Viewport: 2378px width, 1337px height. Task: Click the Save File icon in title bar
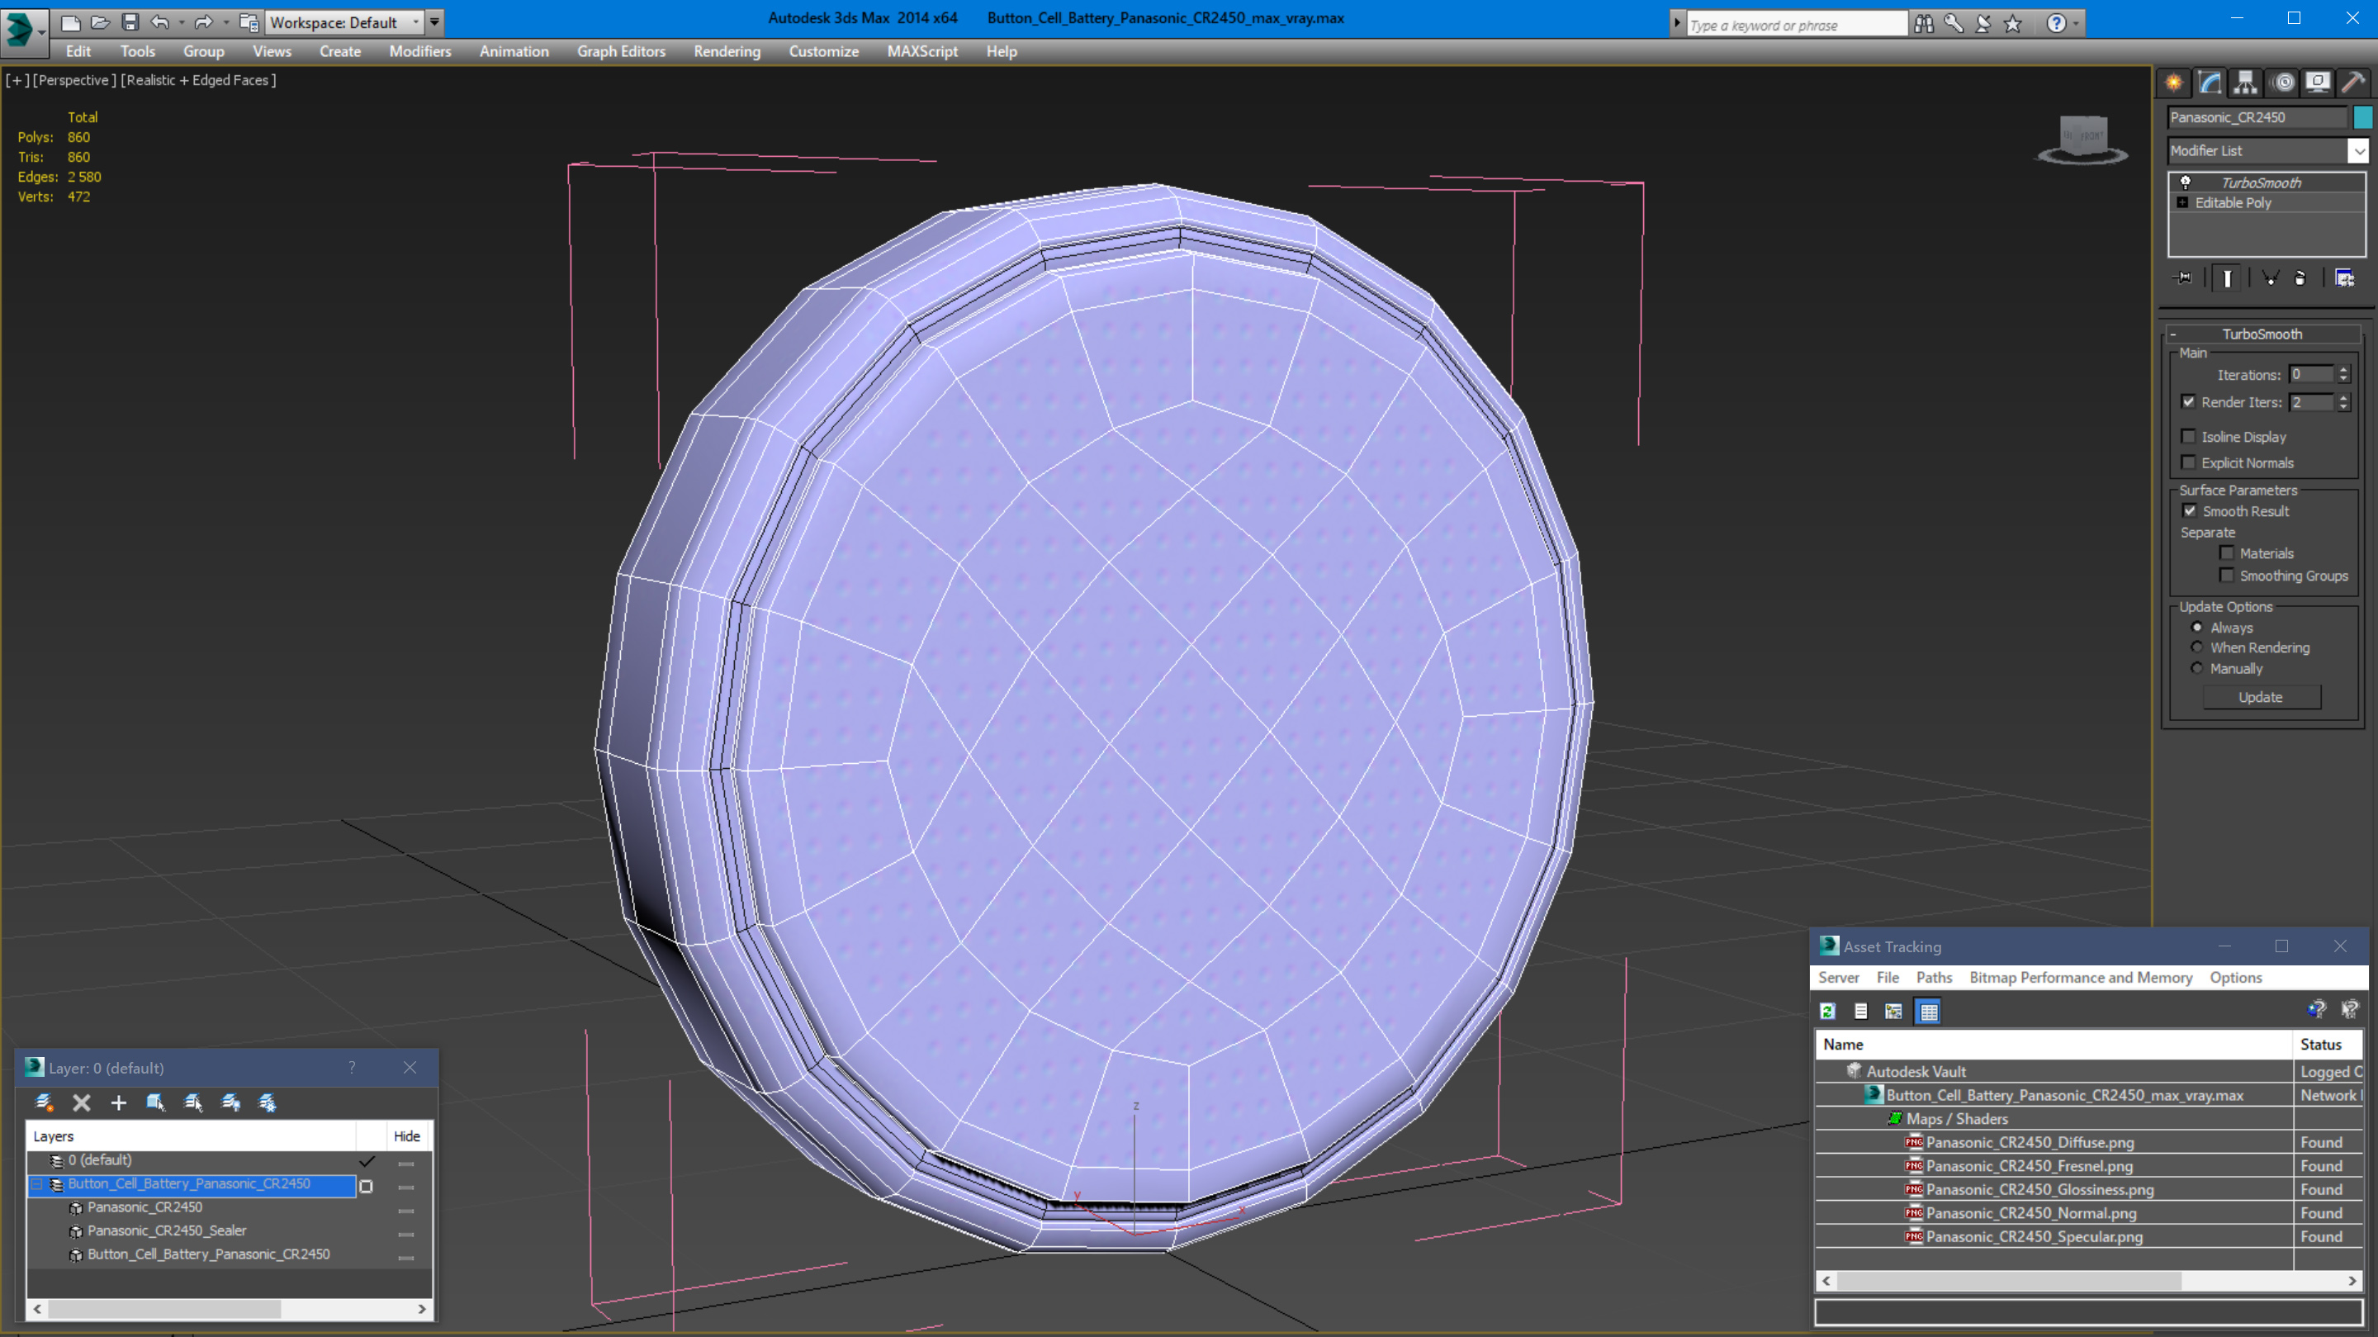(130, 22)
